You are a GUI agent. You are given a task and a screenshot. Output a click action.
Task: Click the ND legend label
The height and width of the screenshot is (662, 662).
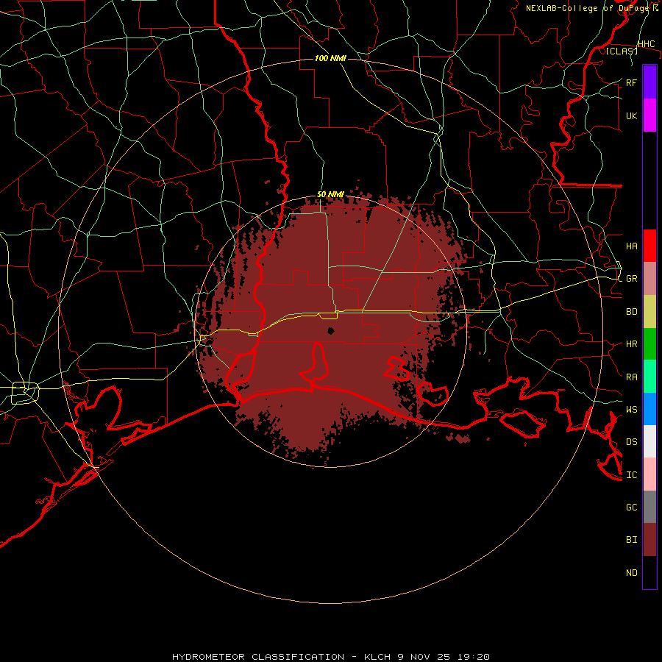tap(632, 573)
